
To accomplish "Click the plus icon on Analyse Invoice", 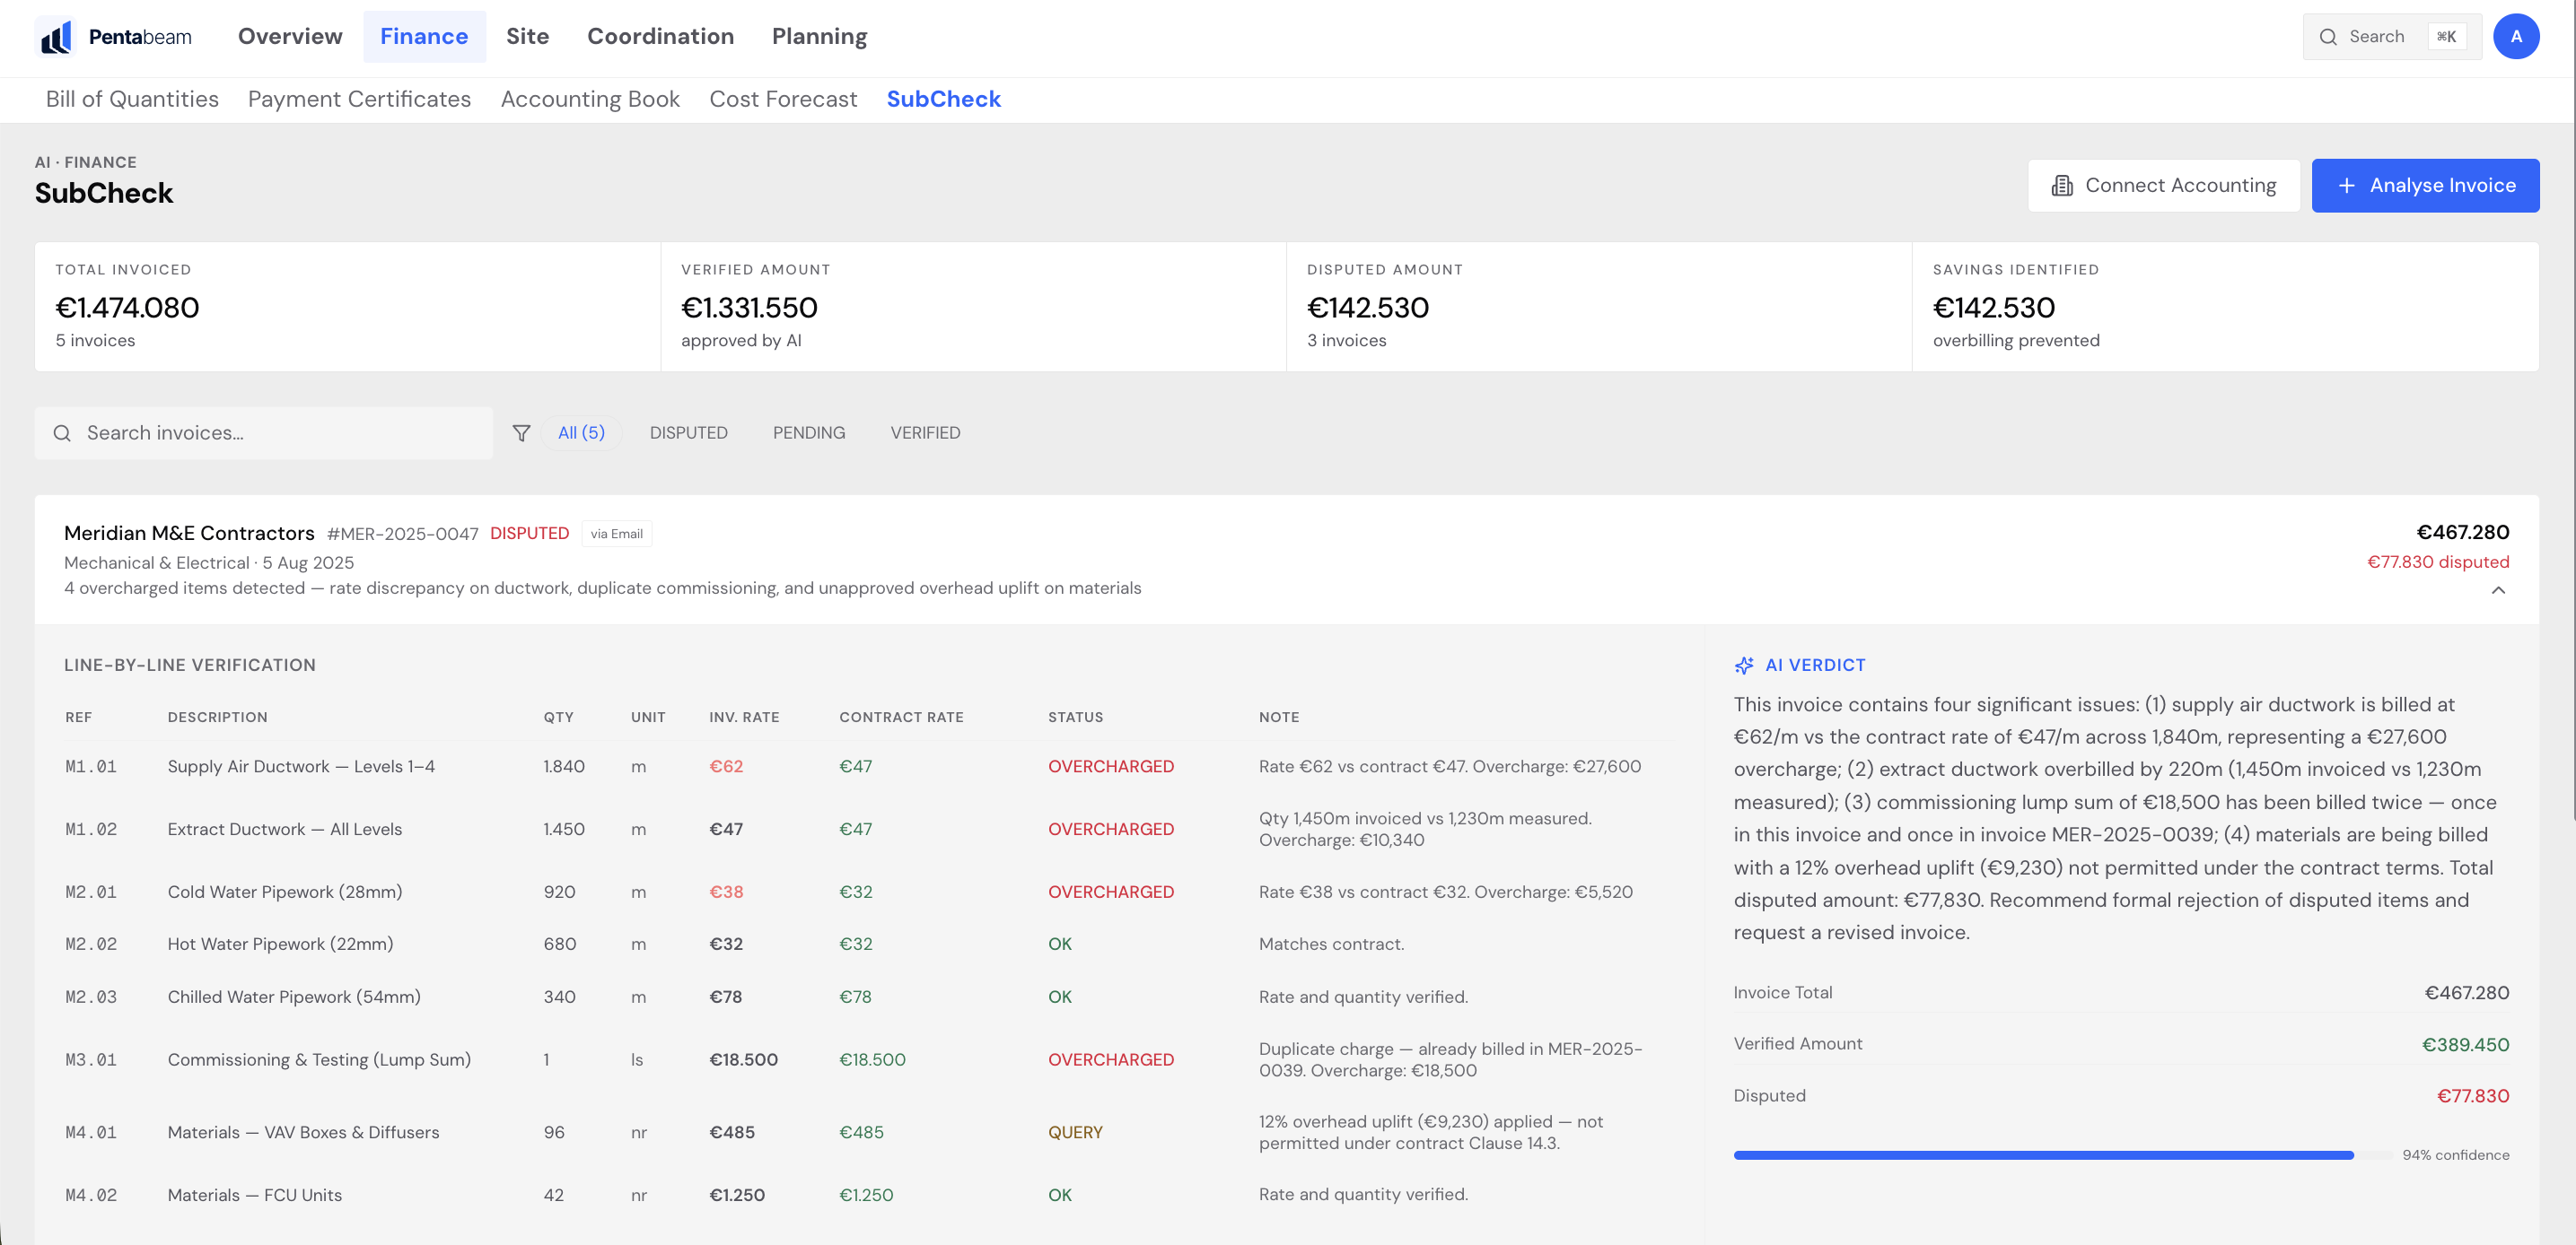I will tap(2346, 186).
